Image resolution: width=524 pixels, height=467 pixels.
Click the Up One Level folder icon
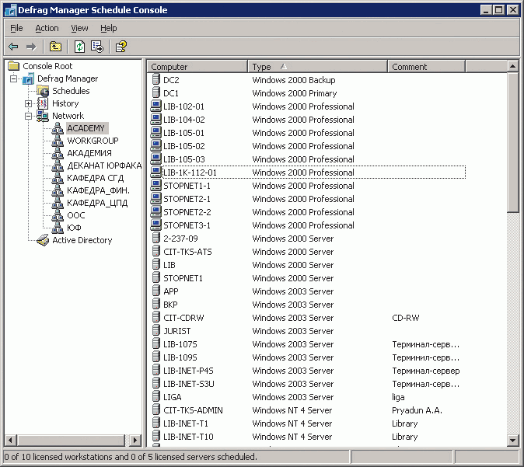pos(55,47)
